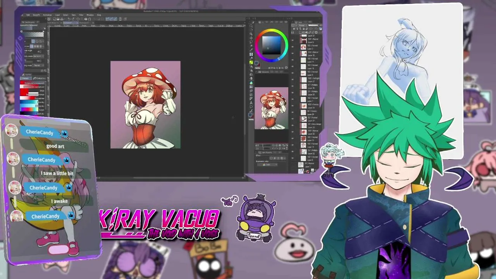Choose Blue sky gradient preset
This screenshot has height=279, width=496.
pos(32,102)
